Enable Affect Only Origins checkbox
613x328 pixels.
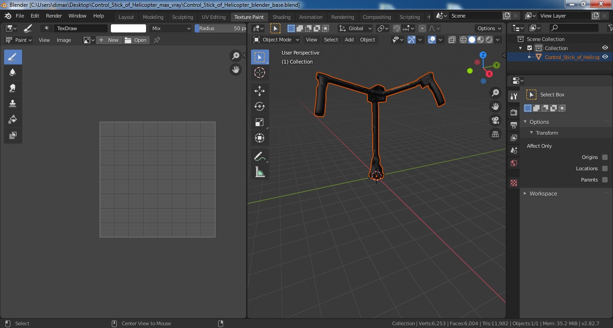[x=605, y=157]
